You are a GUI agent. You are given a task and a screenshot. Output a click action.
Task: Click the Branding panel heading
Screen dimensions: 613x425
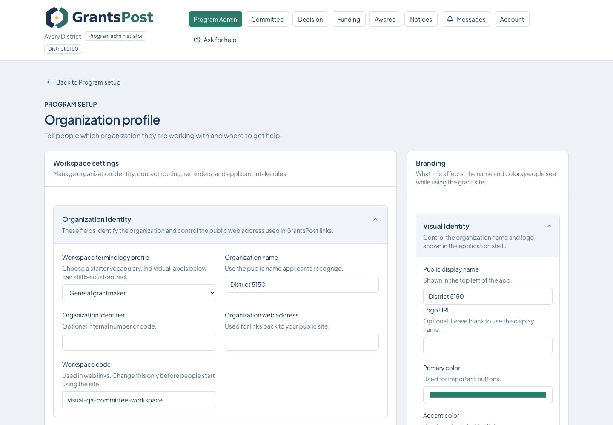coord(431,163)
